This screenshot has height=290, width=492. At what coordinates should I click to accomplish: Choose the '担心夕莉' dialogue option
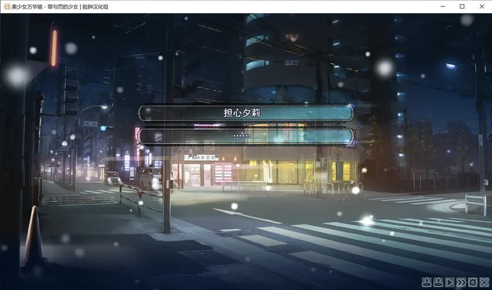click(246, 113)
